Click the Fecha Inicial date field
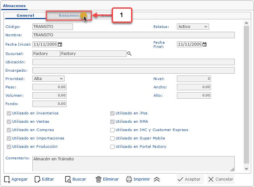Screen dimensions: 254x187 [45, 44]
